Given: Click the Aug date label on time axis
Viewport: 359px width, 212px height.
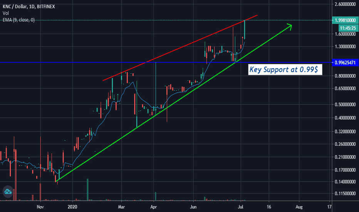Looking at the screenshot, I should 299,207.
